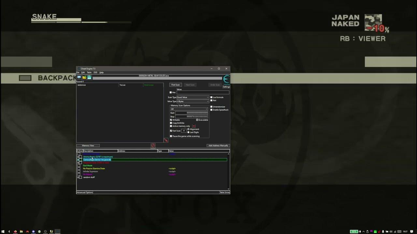Uncheck the Writable checkbox
This screenshot has width=417, height=234.
tap(171, 120)
